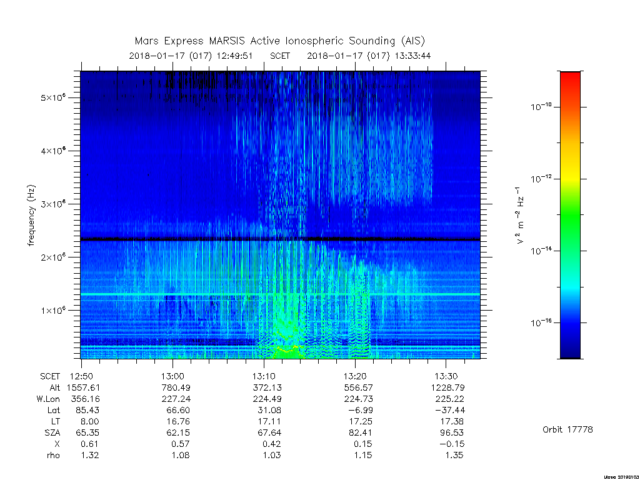Viewport: 640px width, 480px height.
Task: Click the 10⁻¹⁶ colorbar tick label
Action: [x=541, y=322]
